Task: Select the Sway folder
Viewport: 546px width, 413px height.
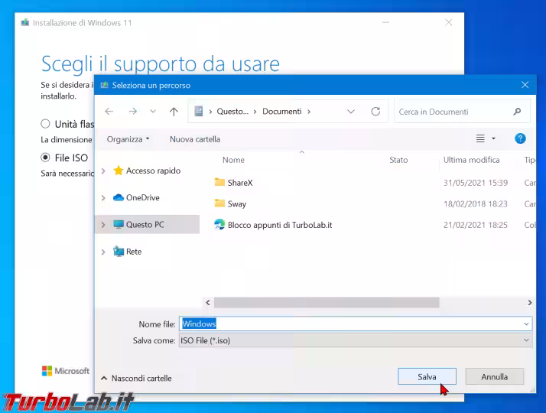Action: tap(237, 203)
